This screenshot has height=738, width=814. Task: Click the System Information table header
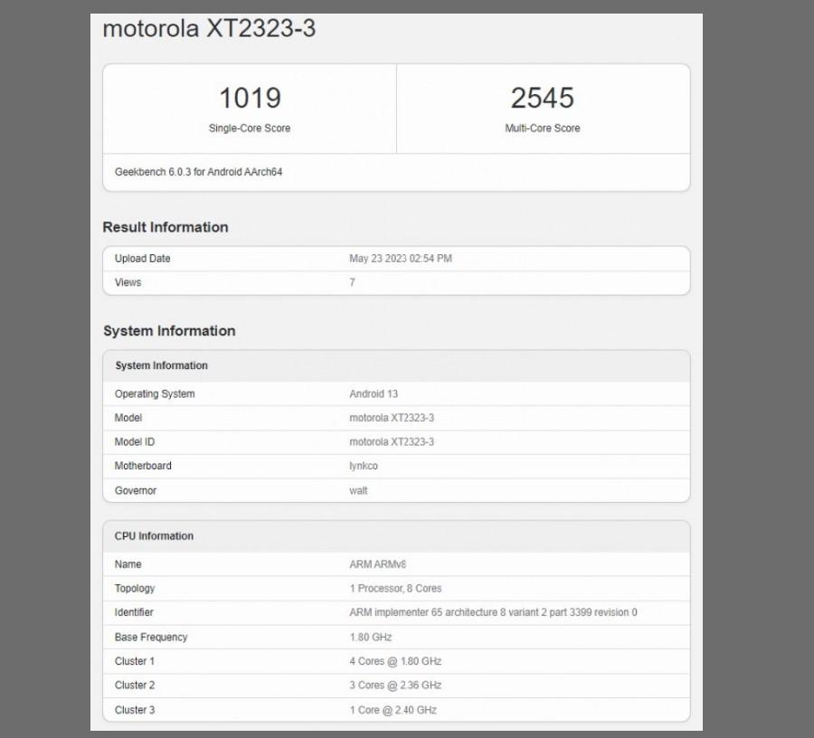click(161, 365)
